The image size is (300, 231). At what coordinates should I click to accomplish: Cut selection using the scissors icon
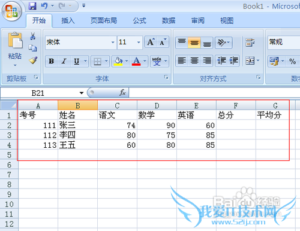[33, 37]
